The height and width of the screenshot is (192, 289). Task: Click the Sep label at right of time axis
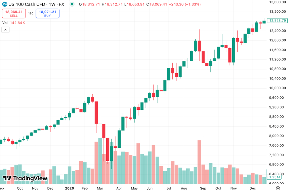tap(203, 188)
